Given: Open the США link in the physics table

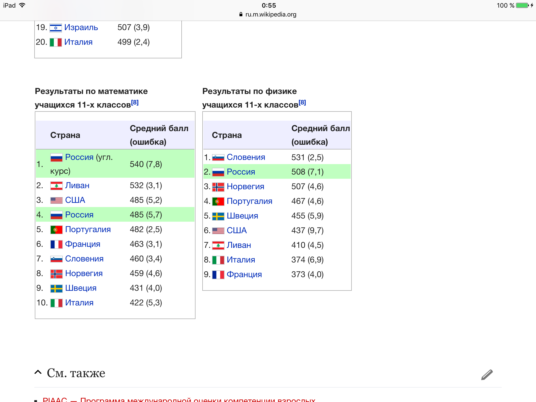Looking at the screenshot, I should 237,230.
